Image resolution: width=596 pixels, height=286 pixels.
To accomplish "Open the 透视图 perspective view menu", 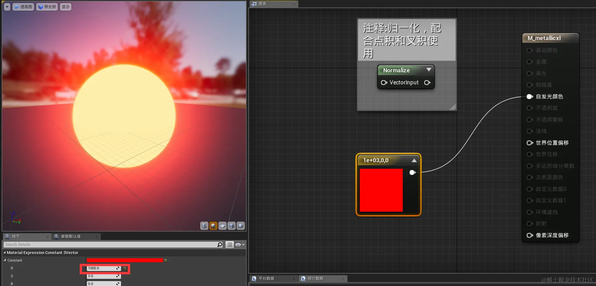I will pyautogui.click(x=23, y=7).
